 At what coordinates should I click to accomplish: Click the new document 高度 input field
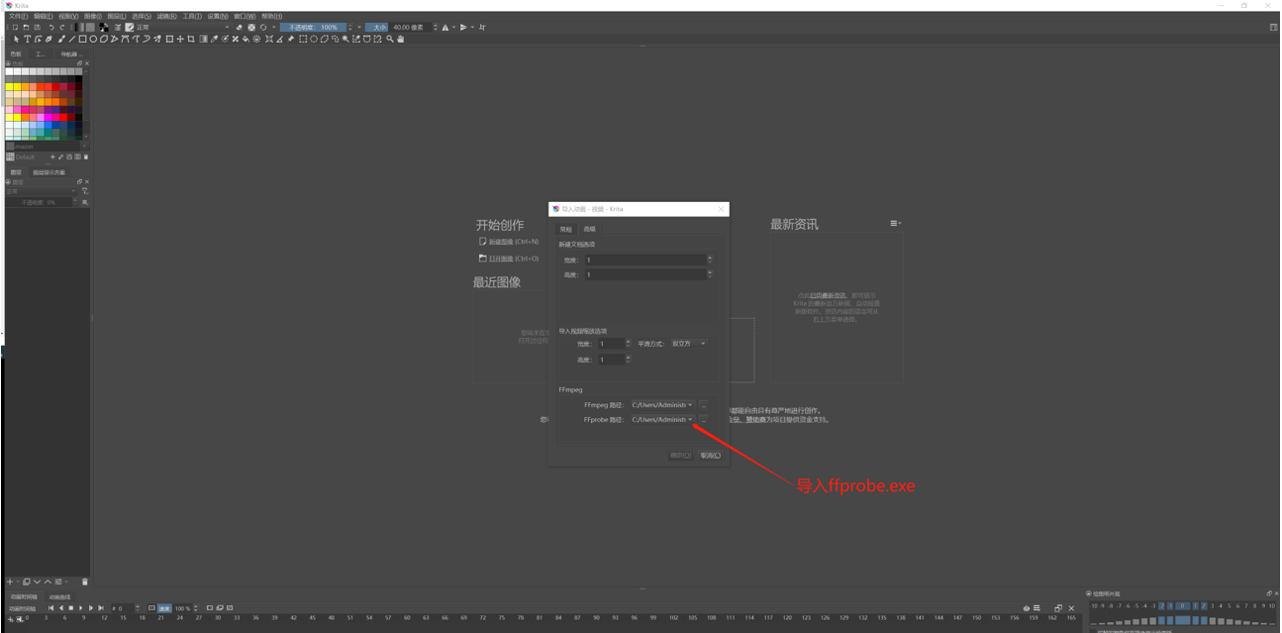[x=647, y=274]
